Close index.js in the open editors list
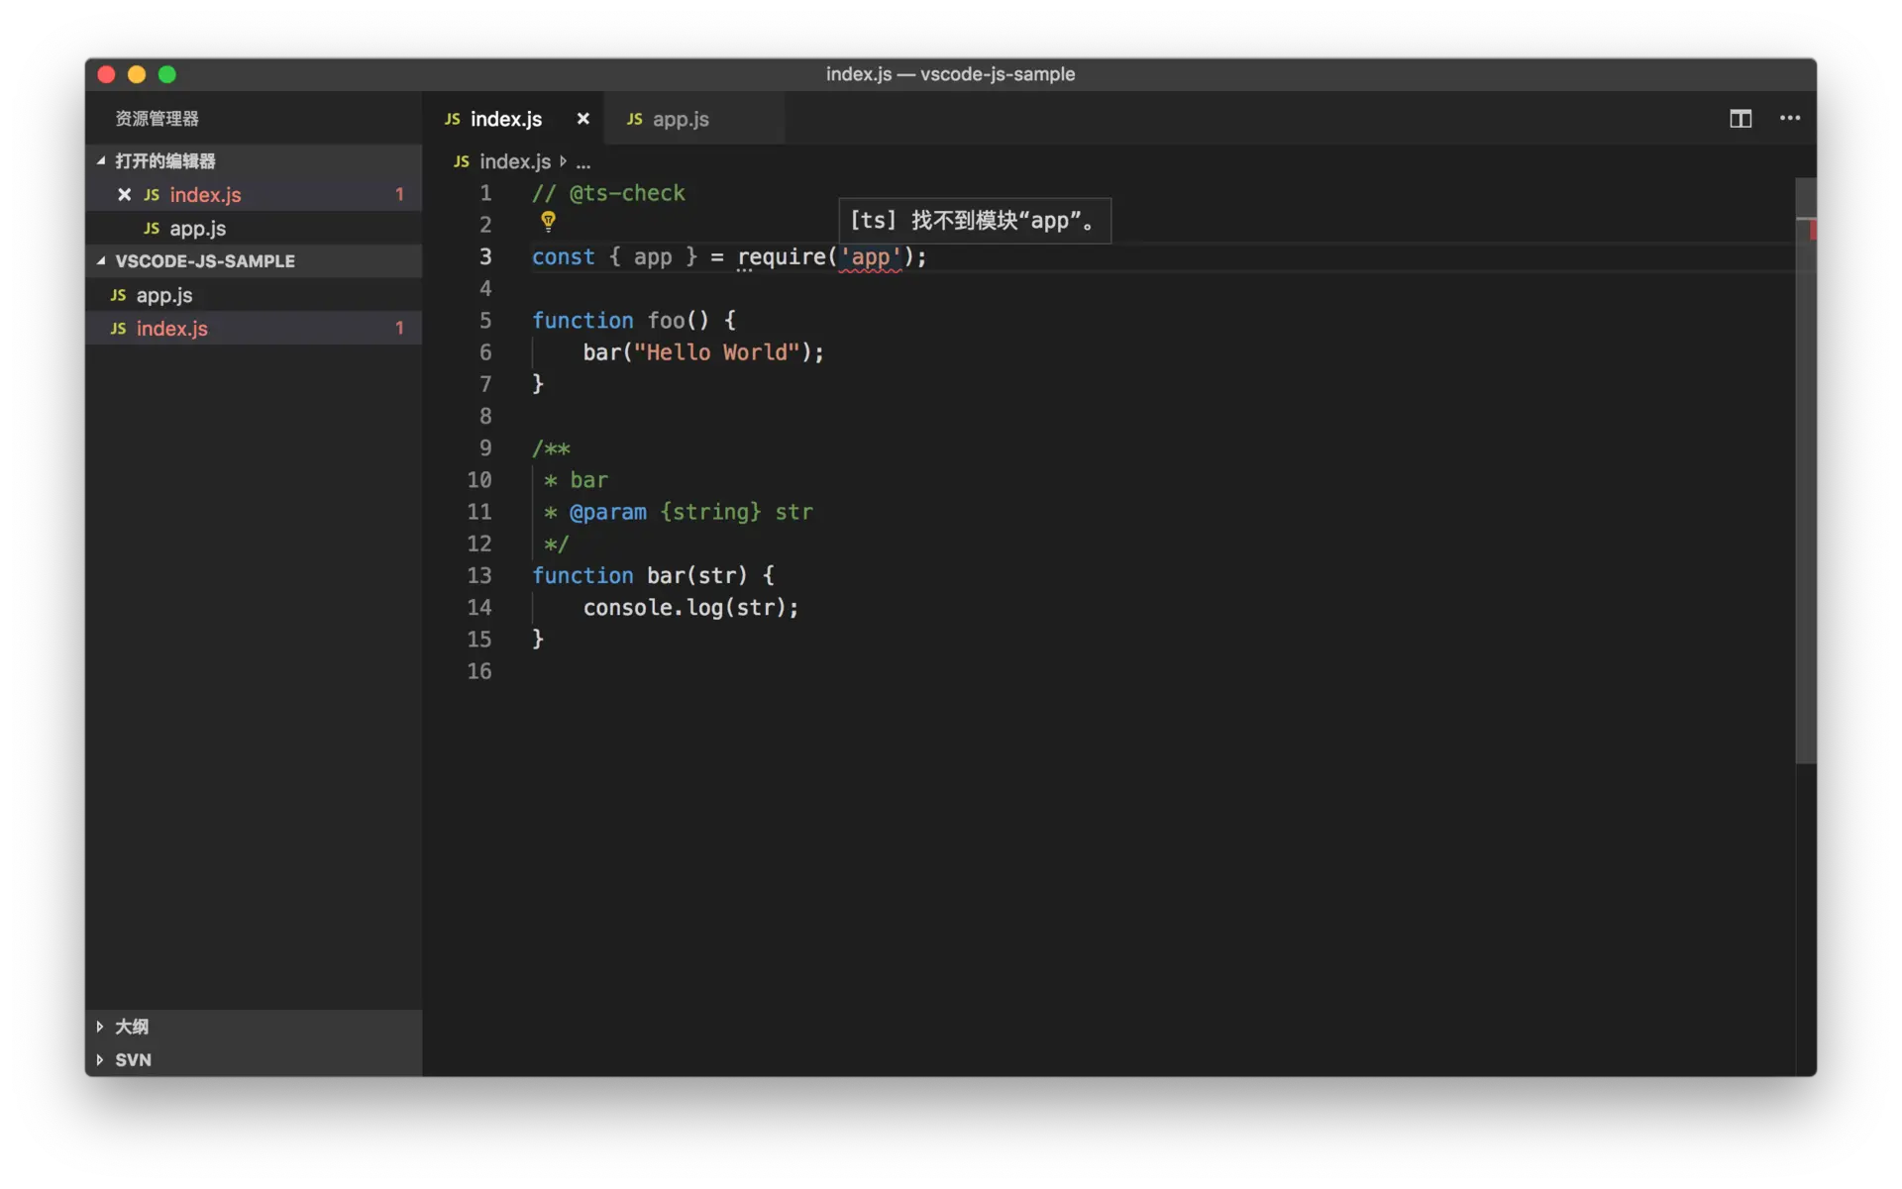1902x1189 pixels. tap(125, 195)
